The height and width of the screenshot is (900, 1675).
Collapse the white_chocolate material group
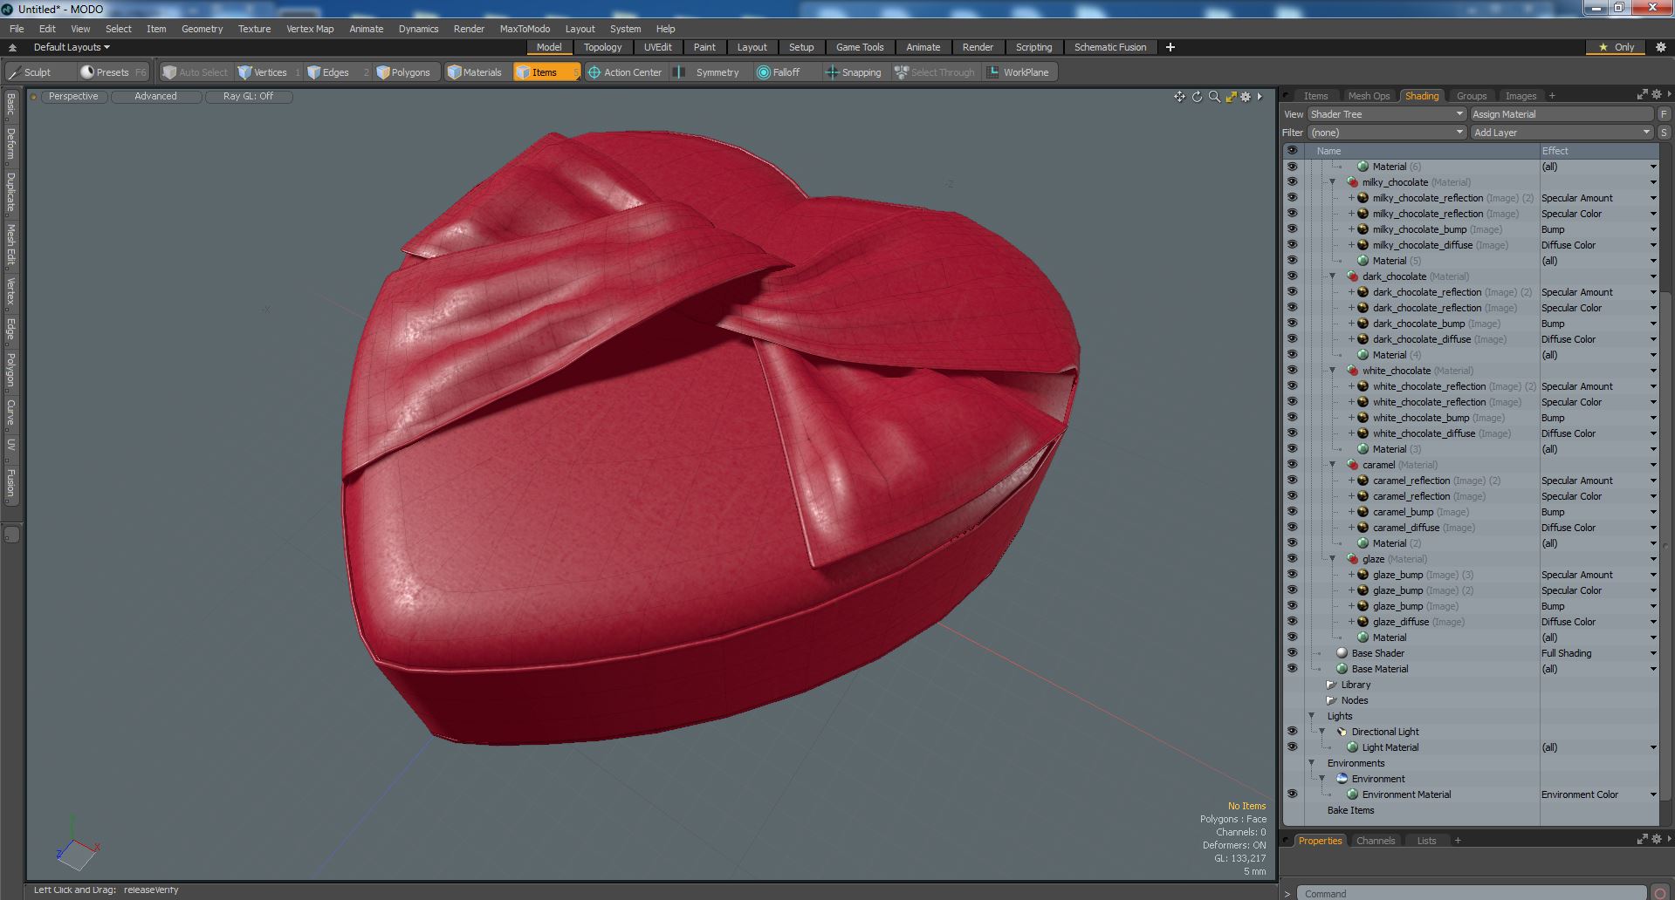(1332, 371)
